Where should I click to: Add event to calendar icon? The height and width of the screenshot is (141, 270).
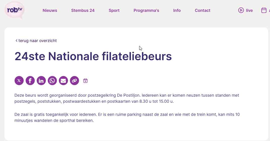pyautogui.click(x=85, y=81)
